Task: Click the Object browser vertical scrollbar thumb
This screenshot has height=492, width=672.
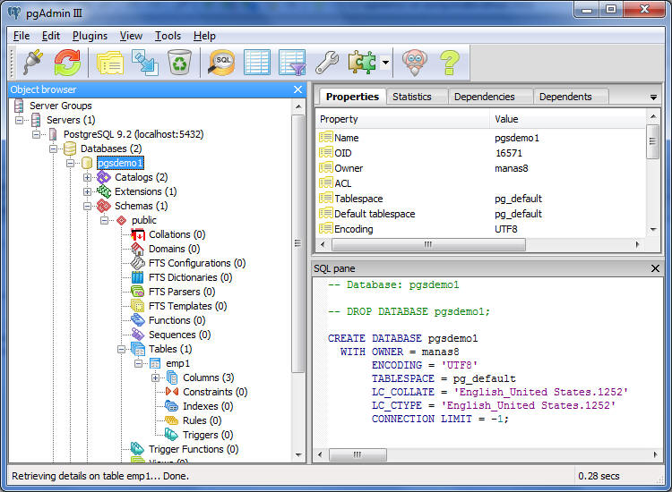Action: 297,243
